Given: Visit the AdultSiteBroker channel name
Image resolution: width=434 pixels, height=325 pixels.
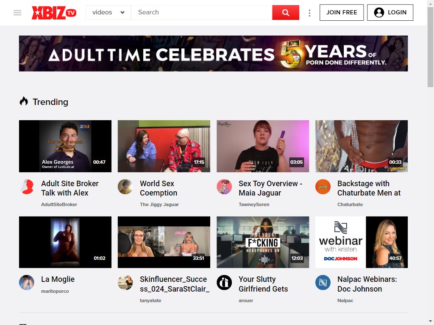Looking at the screenshot, I should (59, 204).
